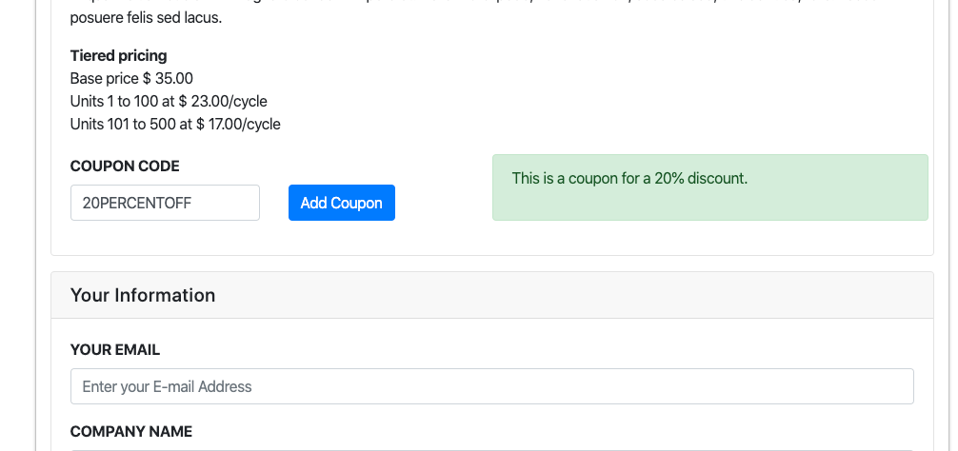The height and width of the screenshot is (451, 958).
Task: Click the YOUR EMAIL field label
Action: point(115,350)
